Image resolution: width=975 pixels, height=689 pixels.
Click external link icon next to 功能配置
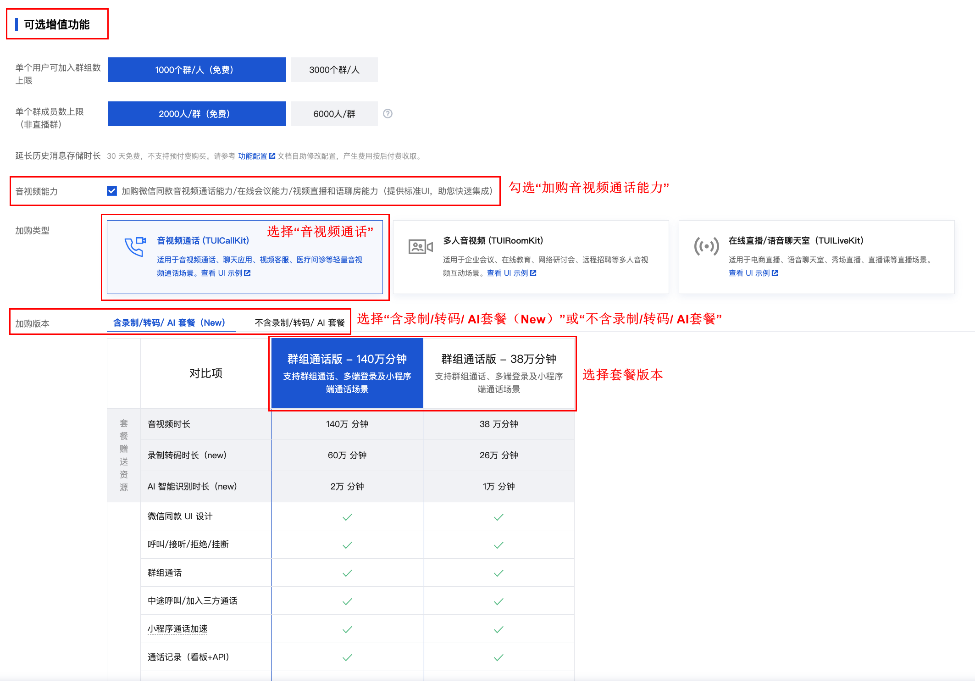272,156
